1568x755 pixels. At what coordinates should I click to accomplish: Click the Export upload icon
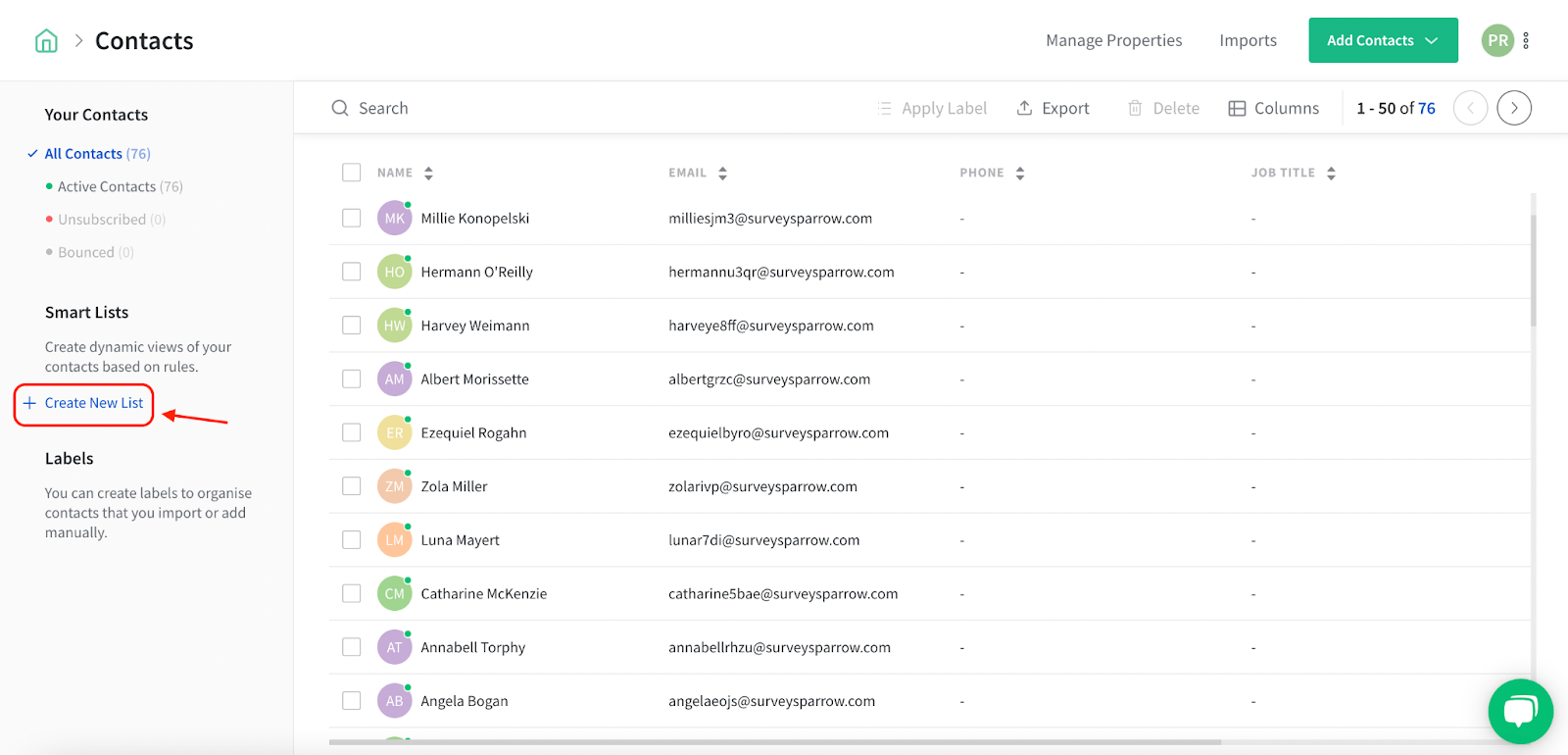coord(1024,108)
